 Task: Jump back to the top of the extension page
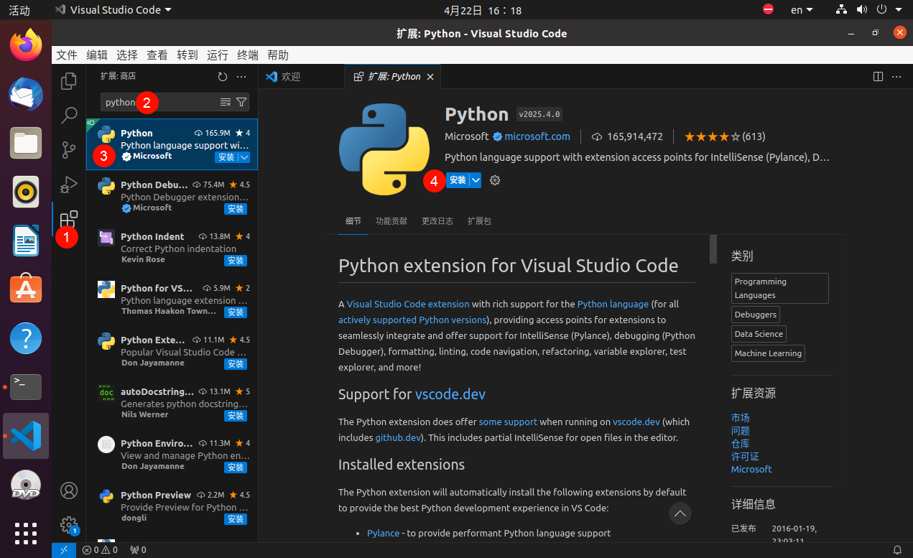pos(680,513)
